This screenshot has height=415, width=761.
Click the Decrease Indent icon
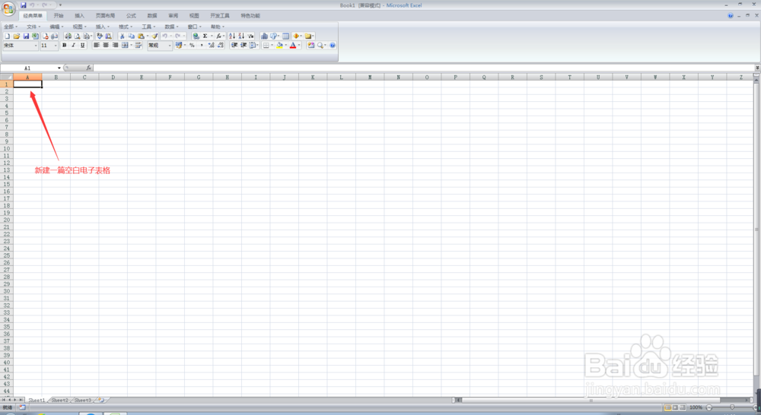pyautogui.click(x=234, y=45)
